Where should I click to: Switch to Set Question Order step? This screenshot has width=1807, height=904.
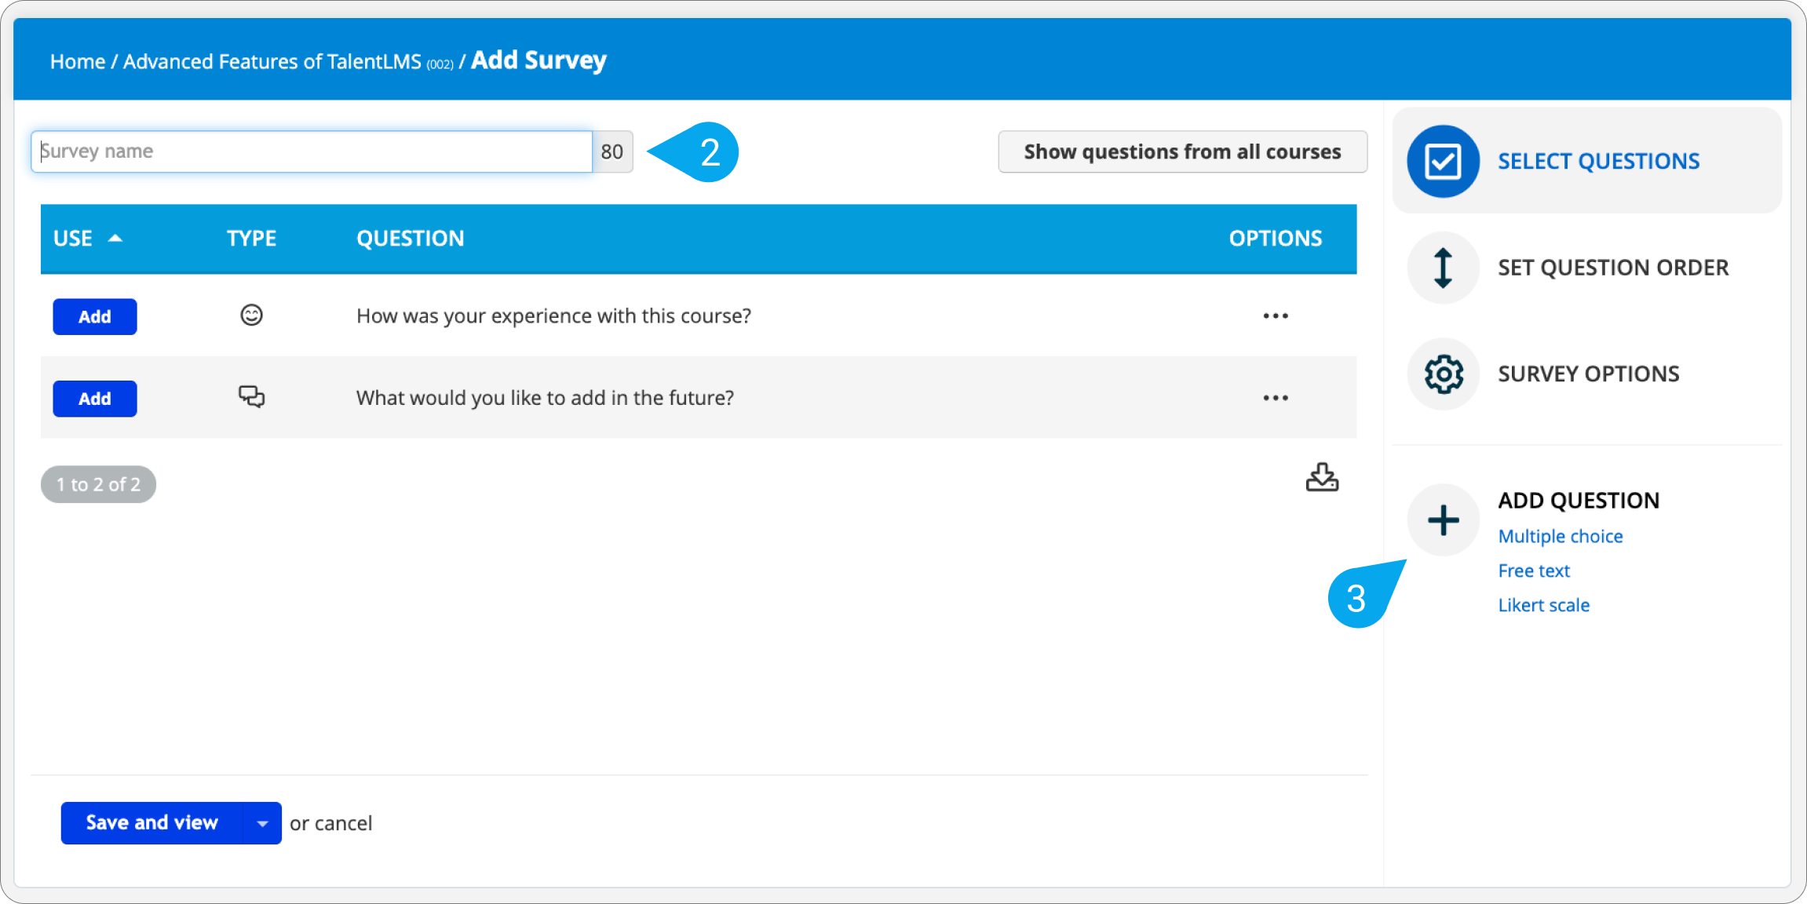pyautogui.click(x=1612, y=268)
